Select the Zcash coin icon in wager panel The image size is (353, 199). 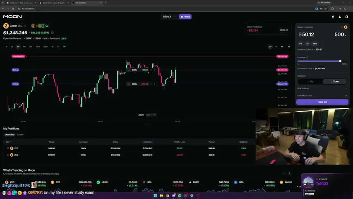[346, 27]
